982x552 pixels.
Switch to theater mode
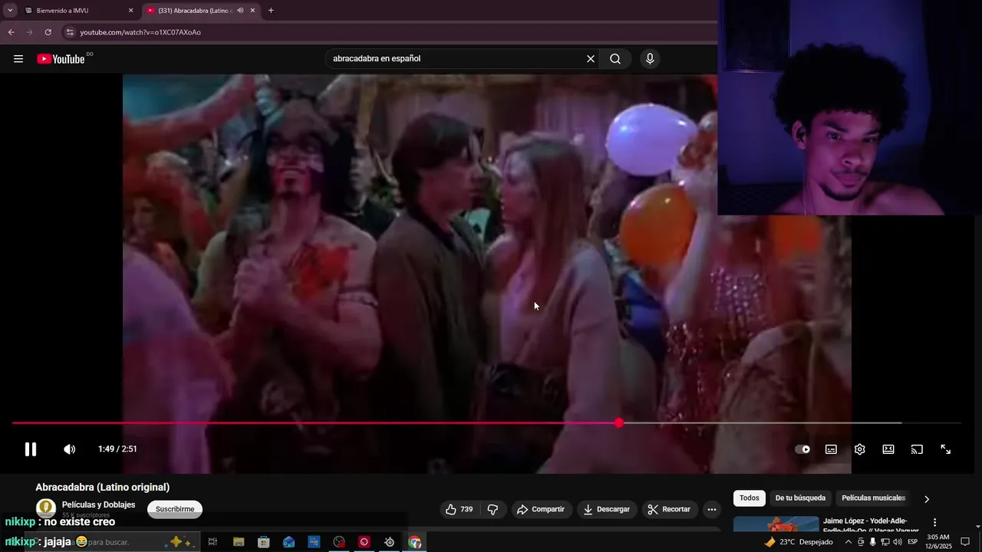[888, 449]
